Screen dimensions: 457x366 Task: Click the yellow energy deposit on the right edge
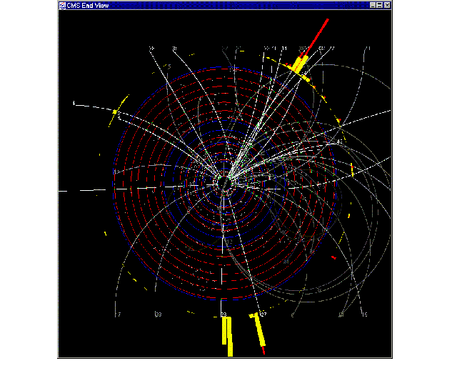(352, 169)
